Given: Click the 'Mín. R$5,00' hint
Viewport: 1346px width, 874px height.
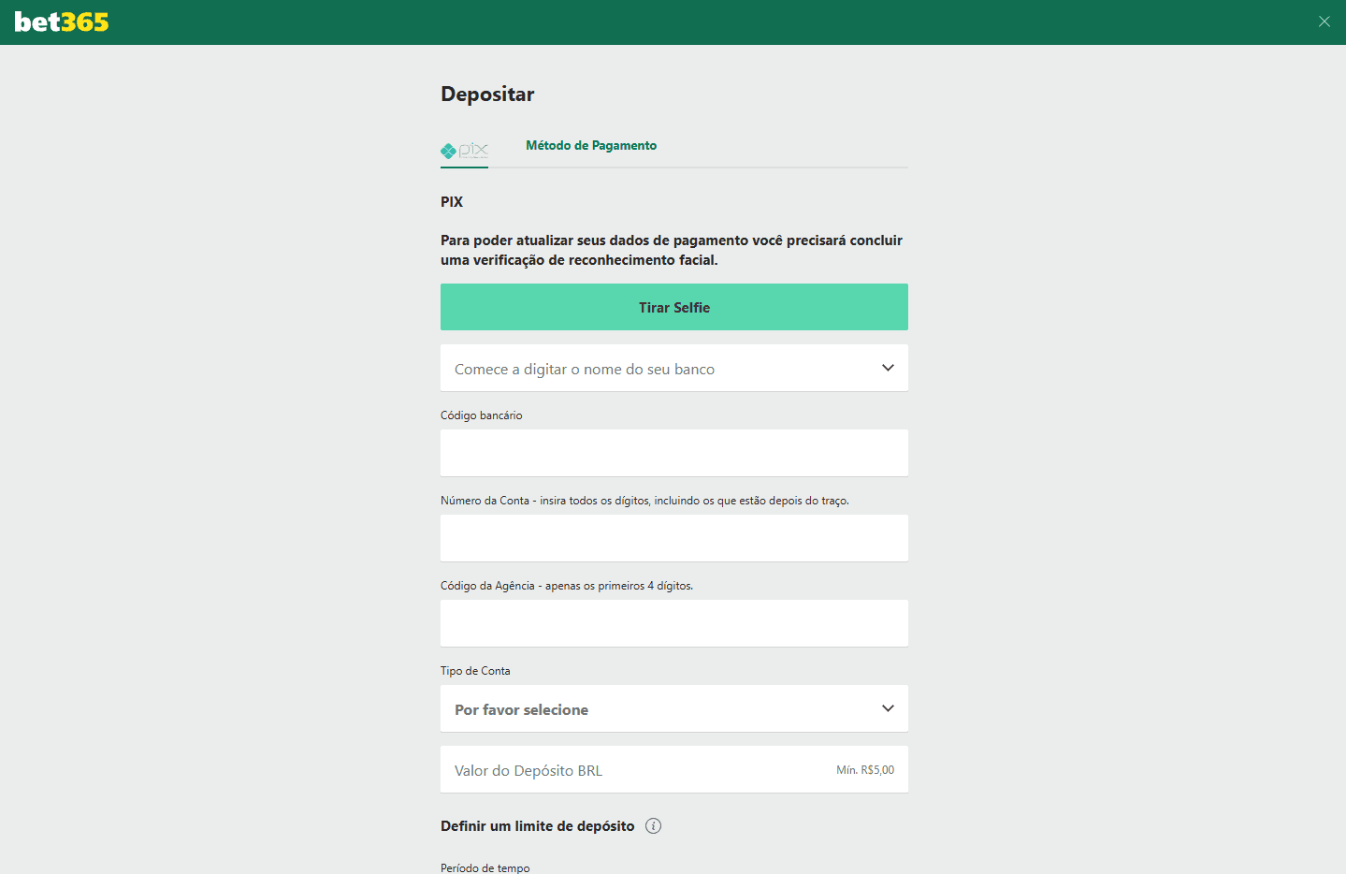Looking at the screenshot, I should point(865,770).
